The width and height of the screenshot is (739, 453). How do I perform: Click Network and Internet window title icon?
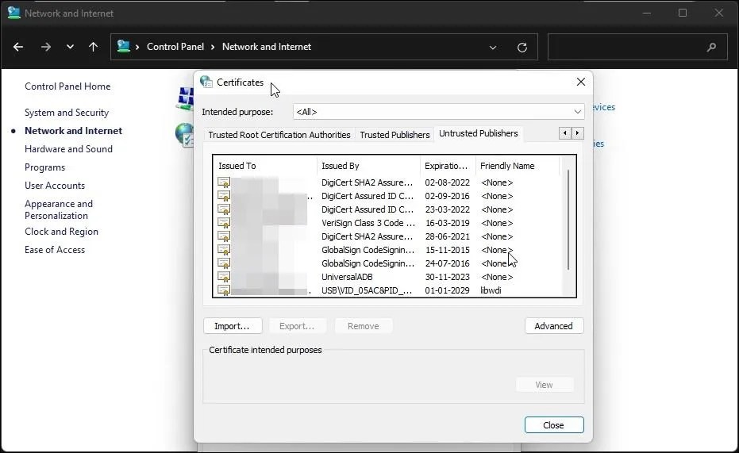coord(14,13)
